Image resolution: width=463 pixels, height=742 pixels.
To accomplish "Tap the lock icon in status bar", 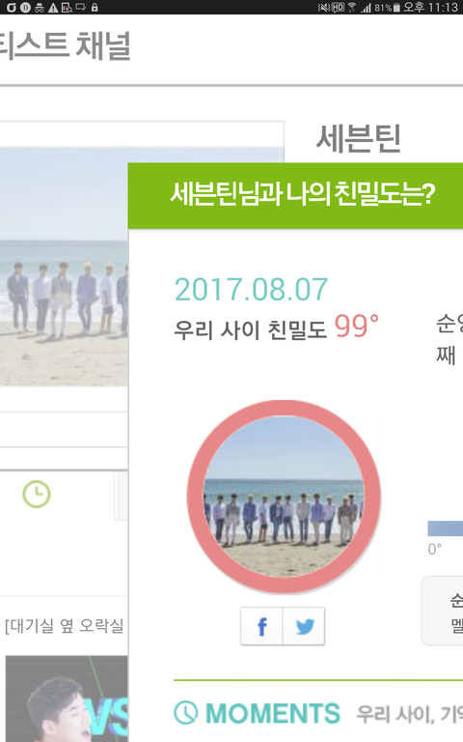I will (95, 7).
